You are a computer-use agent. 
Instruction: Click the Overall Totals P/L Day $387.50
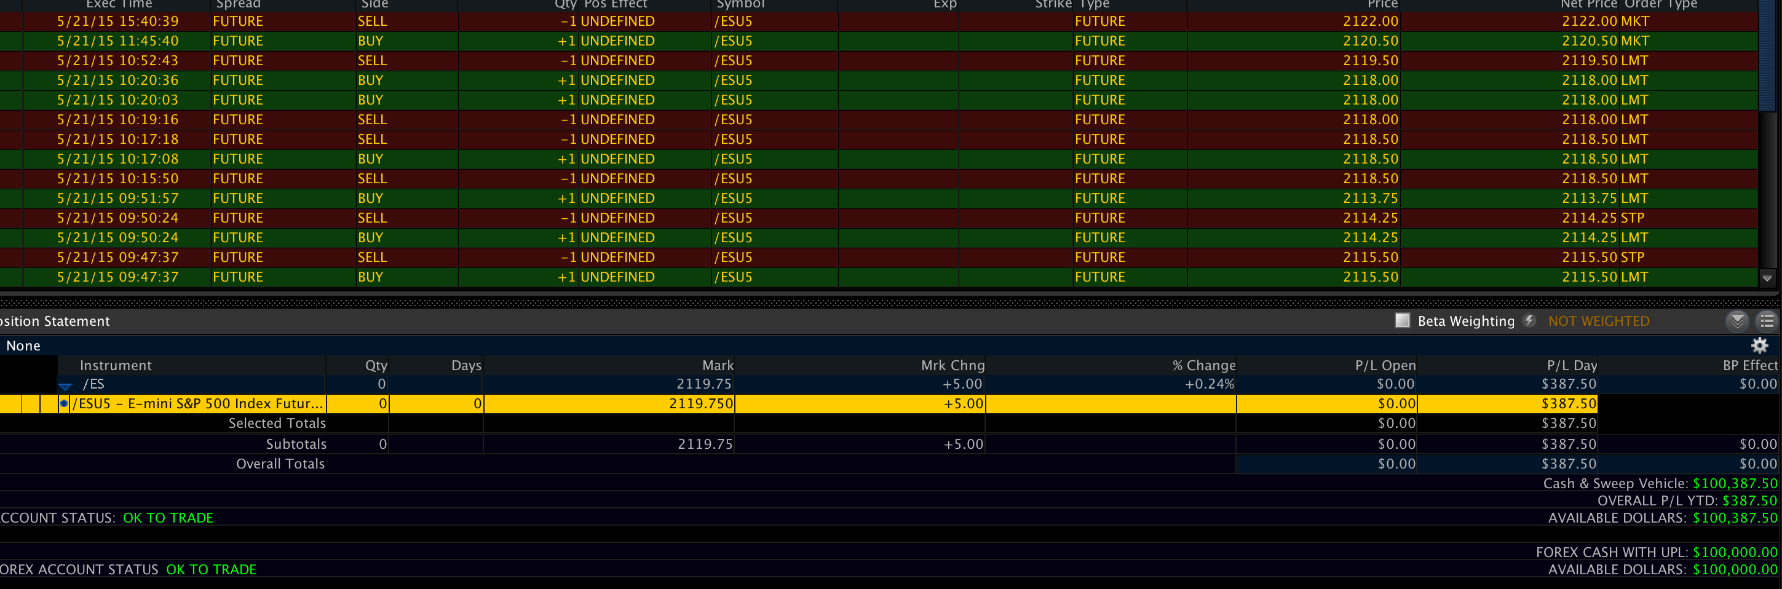point(1568,464)
